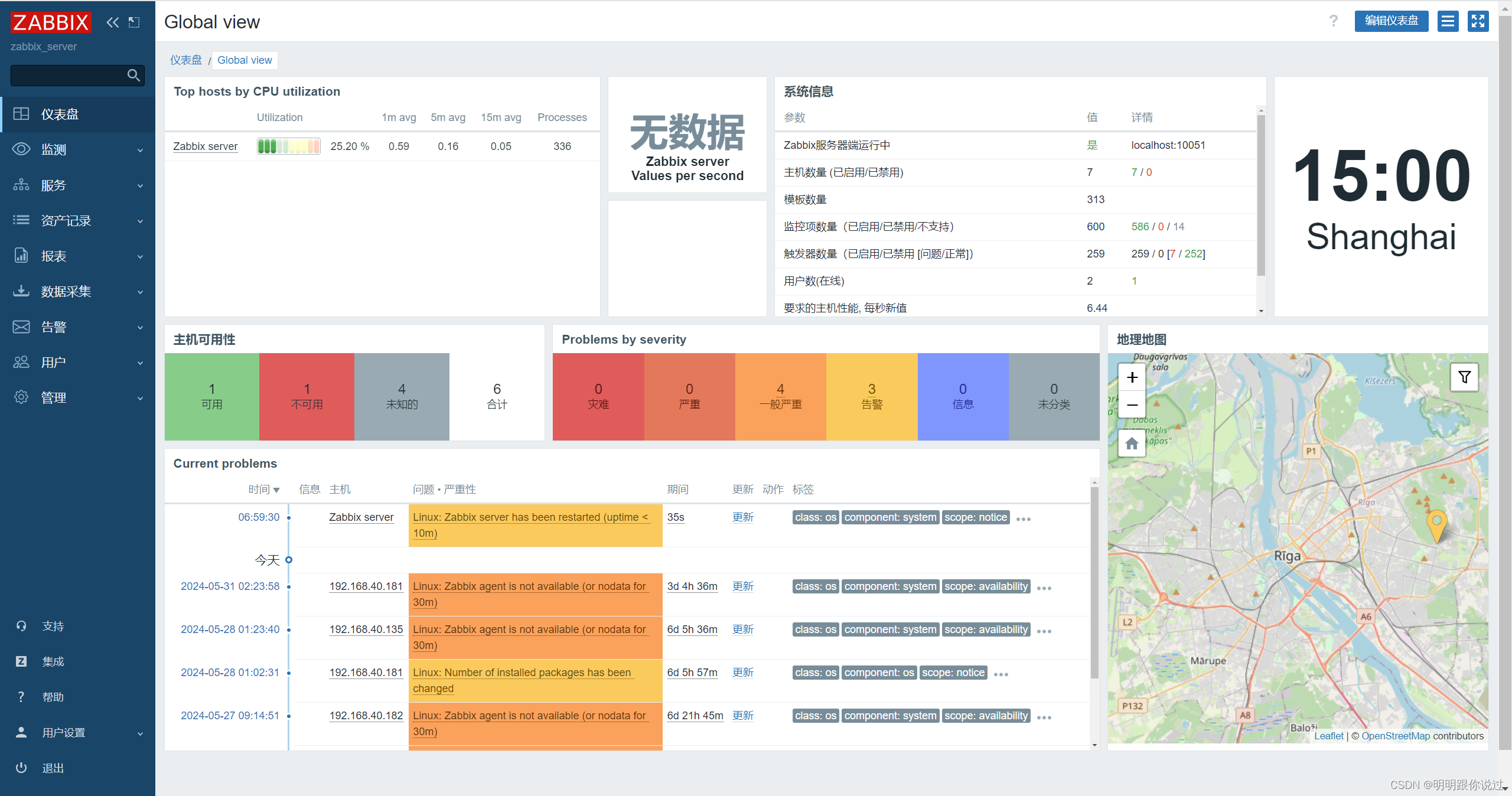Click system info widget scrollbar
The width and height of the screenshot is (1512, 796).
[x=1261, y=195]
